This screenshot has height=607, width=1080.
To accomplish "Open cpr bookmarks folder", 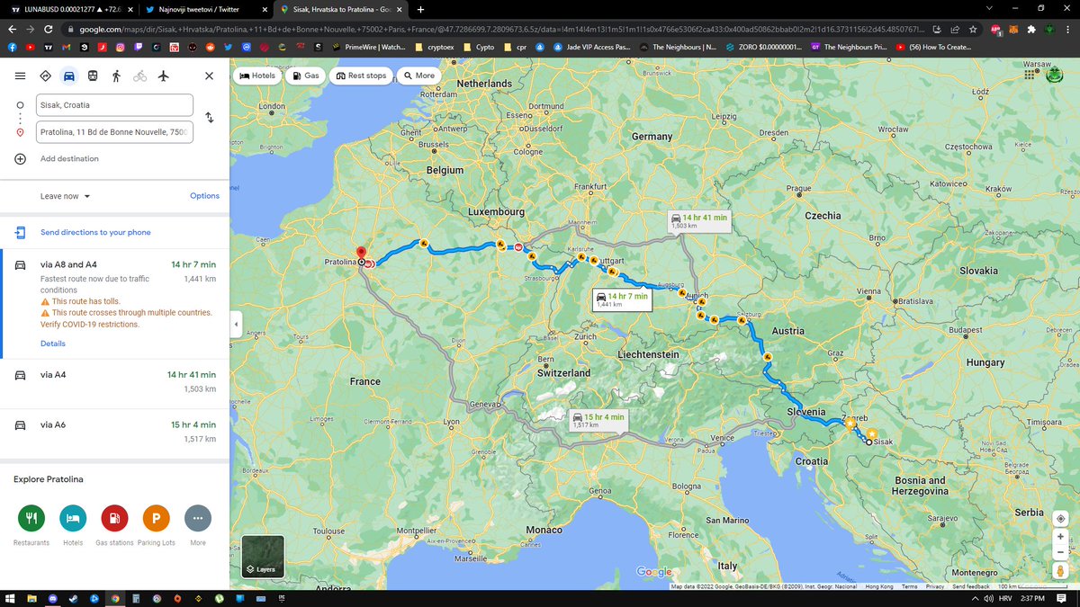I will (x=517, y=48).
